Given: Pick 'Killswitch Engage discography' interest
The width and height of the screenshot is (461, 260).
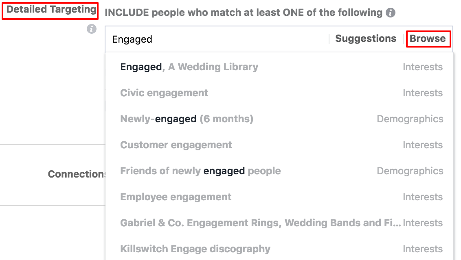Looking at the screenshot, I should [195, 249].
